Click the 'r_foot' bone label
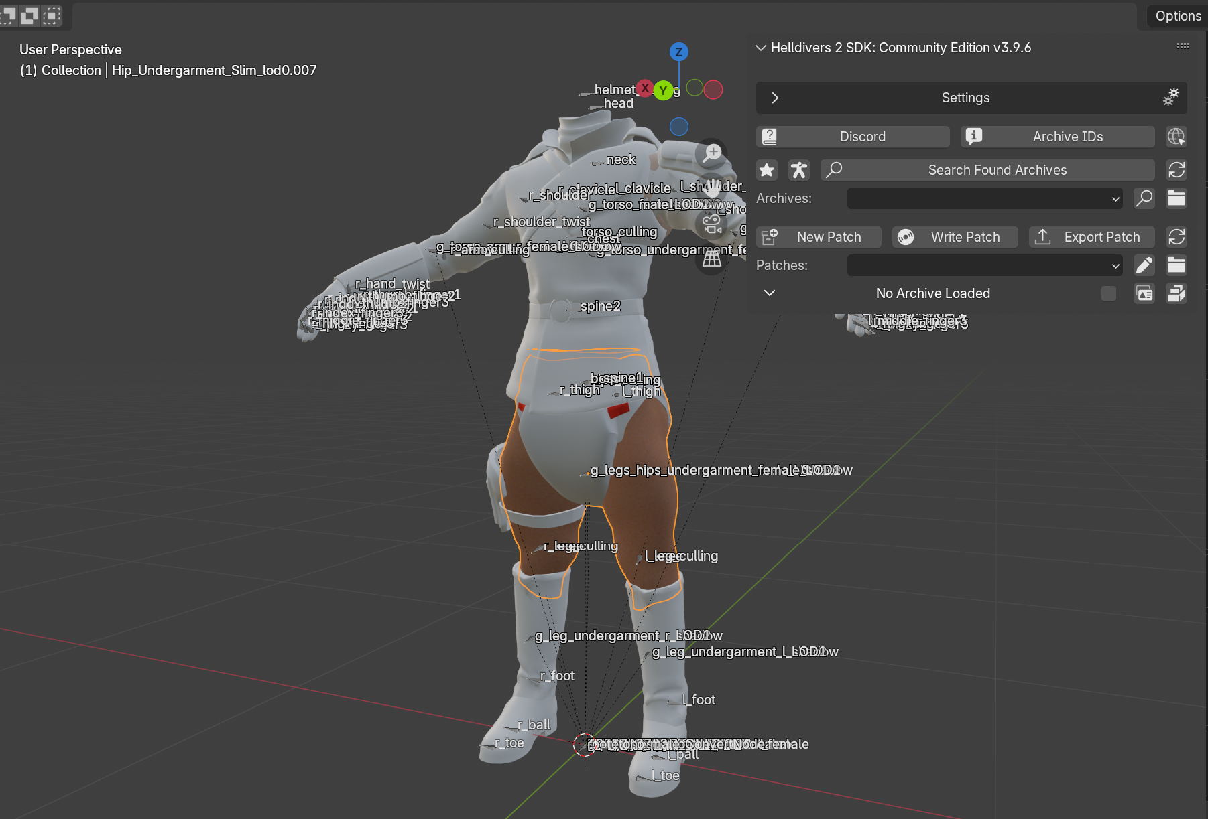The height and width of the screenshot is (819, 1208). coord(557,676)
